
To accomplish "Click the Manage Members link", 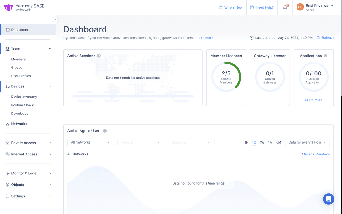I will point(316,154).
